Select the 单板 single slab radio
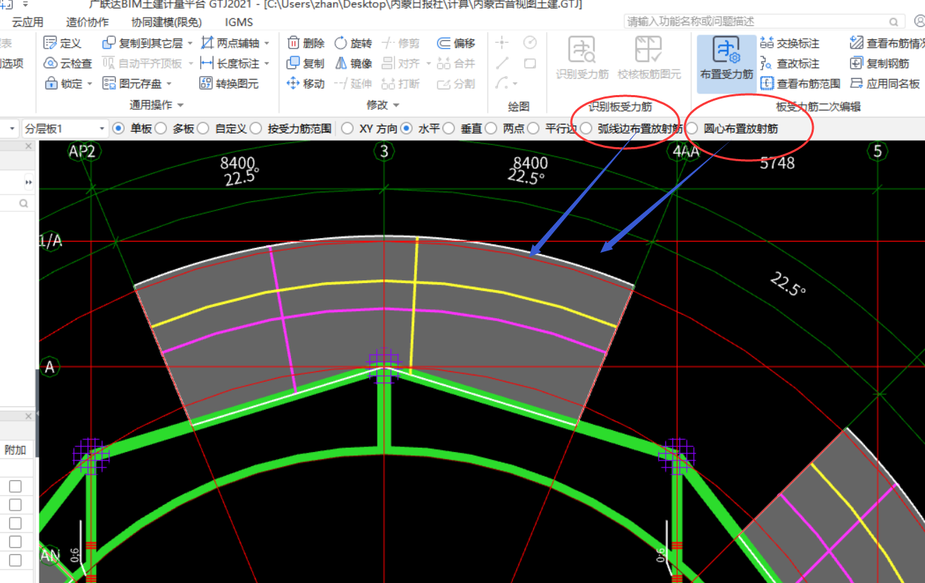Screen dimensions: 925x583 pyautogui.click(x=118, y=129)
